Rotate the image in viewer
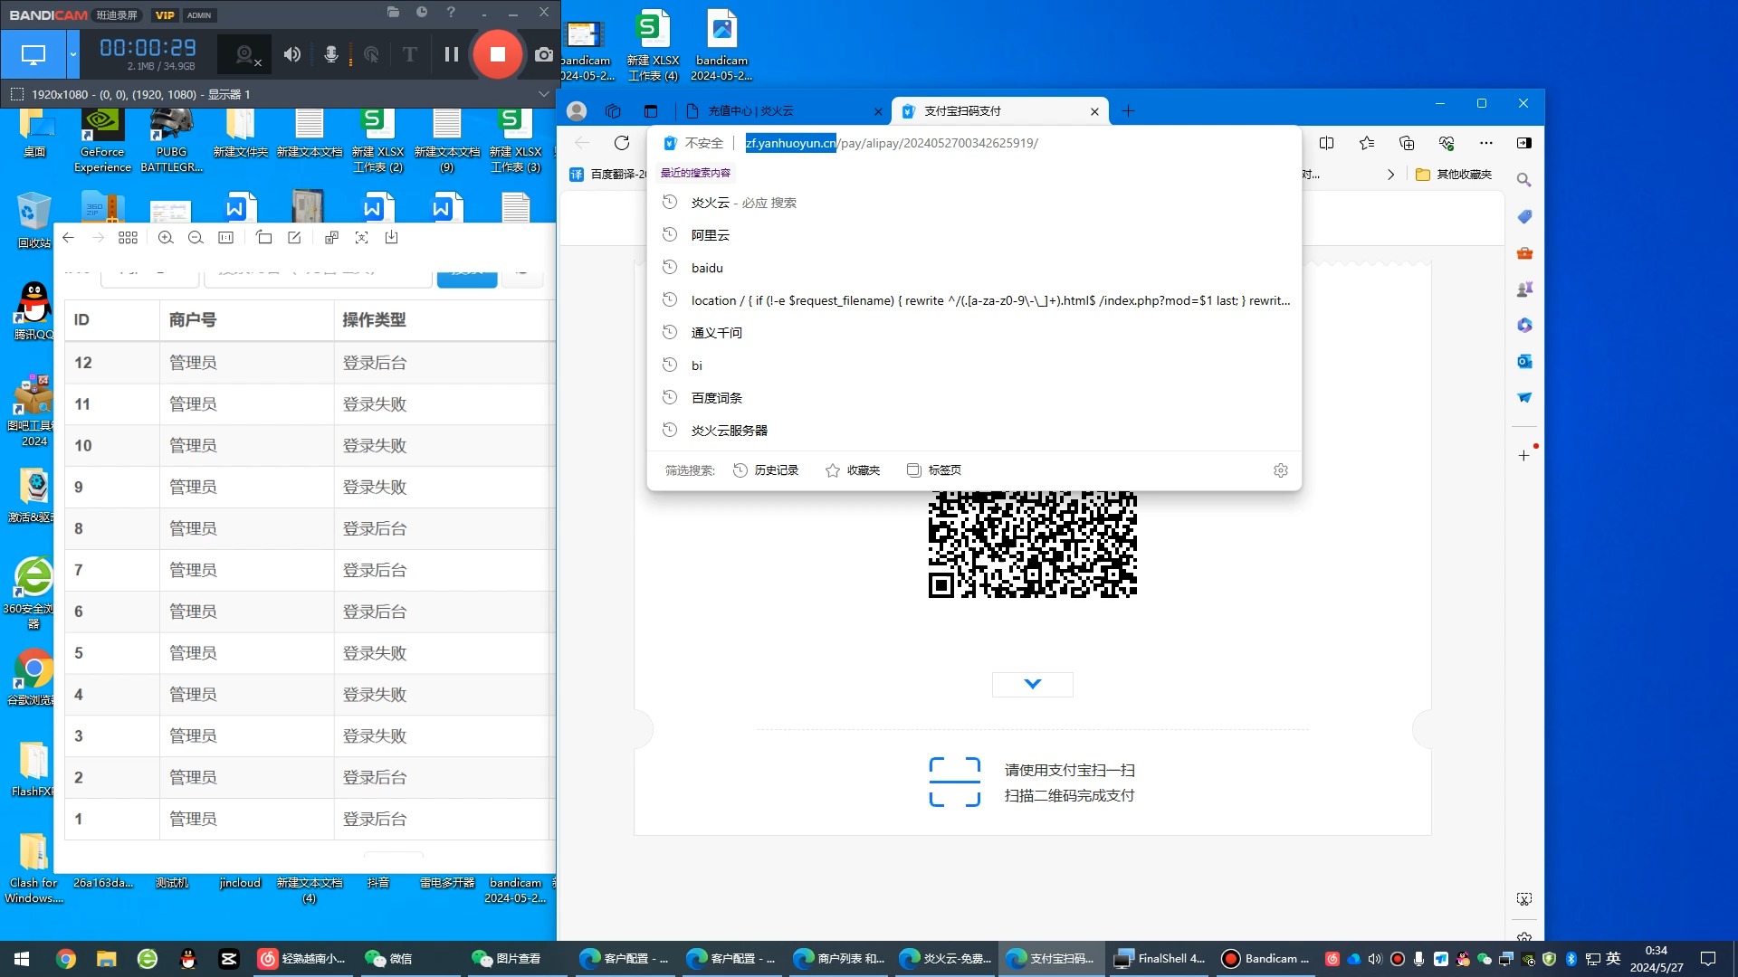 tap(264, 237)
